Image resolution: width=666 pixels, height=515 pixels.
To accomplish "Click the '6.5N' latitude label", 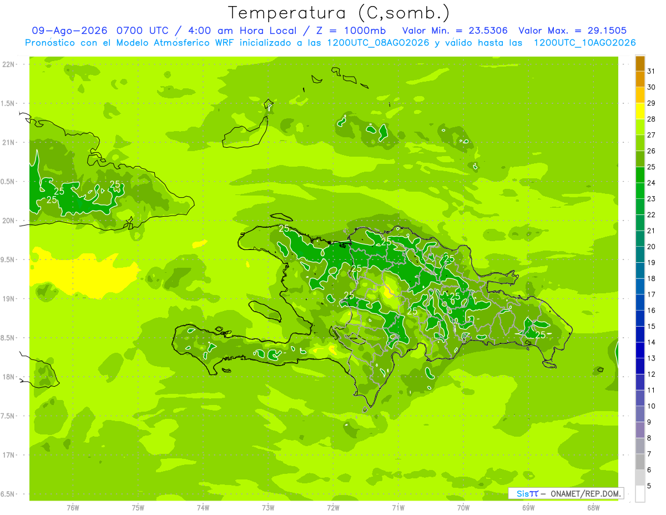I will click(x=8, y=494).
